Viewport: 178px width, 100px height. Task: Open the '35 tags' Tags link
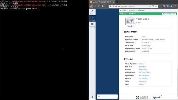pos(142,84)
